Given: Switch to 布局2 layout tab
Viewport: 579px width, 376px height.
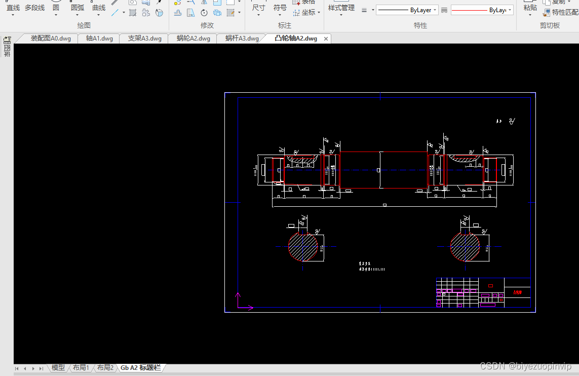Looking at the screenshot, I should pyautogui.click(x=105, y=368).
